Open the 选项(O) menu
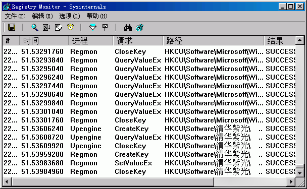The height and width of the screenshot is (189, 307). (70, 16)
